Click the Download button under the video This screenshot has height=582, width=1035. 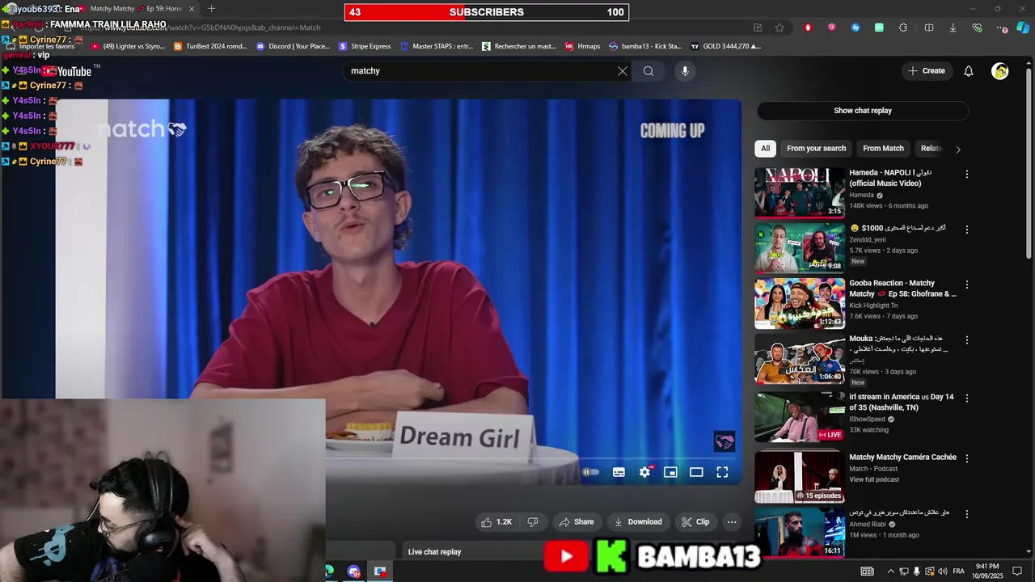(x=637, y=522)
